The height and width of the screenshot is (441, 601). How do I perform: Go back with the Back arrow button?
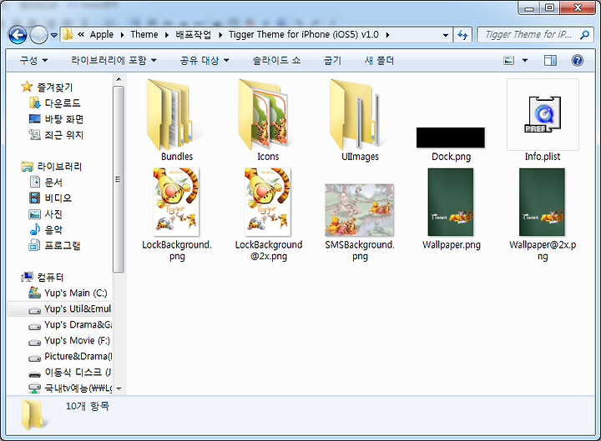[x=18, y=35]
